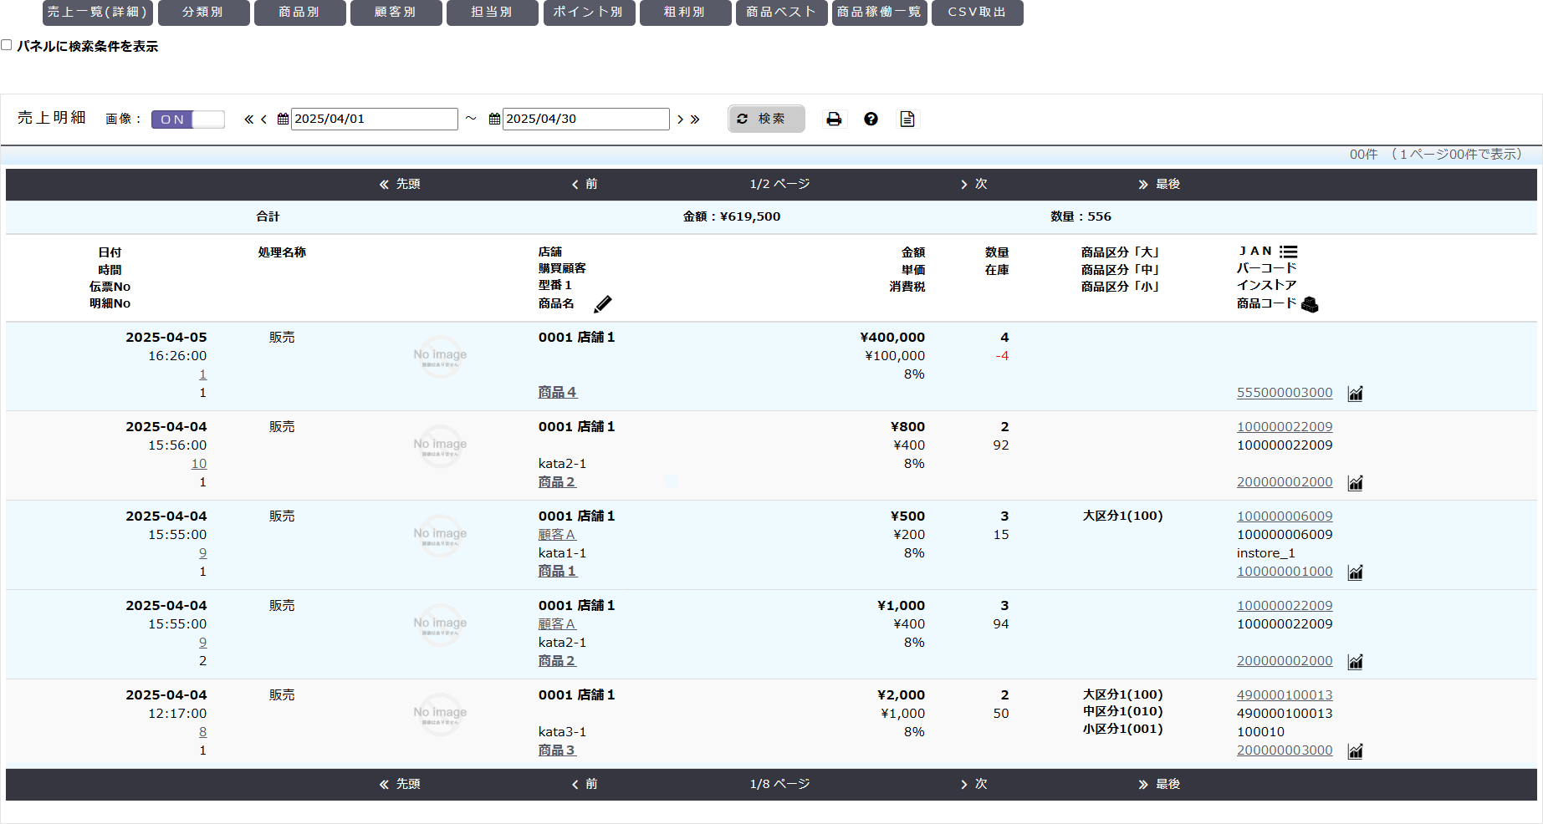
Task: Open the ポイント別 tab
Action: click(589, 13)
